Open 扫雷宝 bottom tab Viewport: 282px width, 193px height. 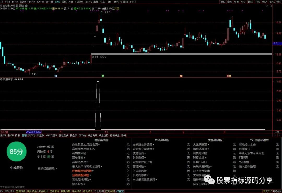click(x=120, y=191)
